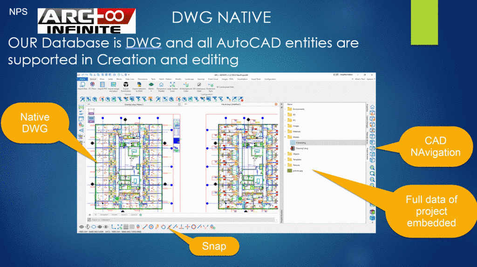Viewport: 477px width, 267px height.
Task: Click the Undo icon in quick access toolbar
Action: click(83, 75)
